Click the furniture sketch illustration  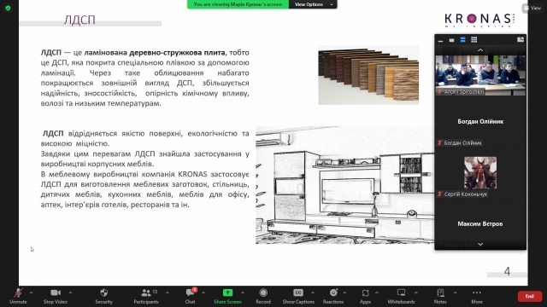pos(344,185)
